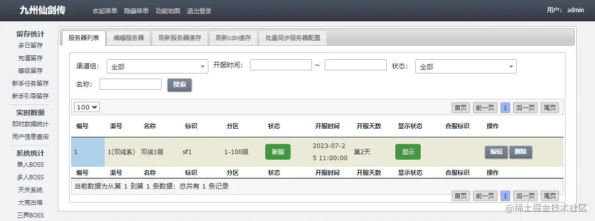Click the 搜索 button

(179, 84)
